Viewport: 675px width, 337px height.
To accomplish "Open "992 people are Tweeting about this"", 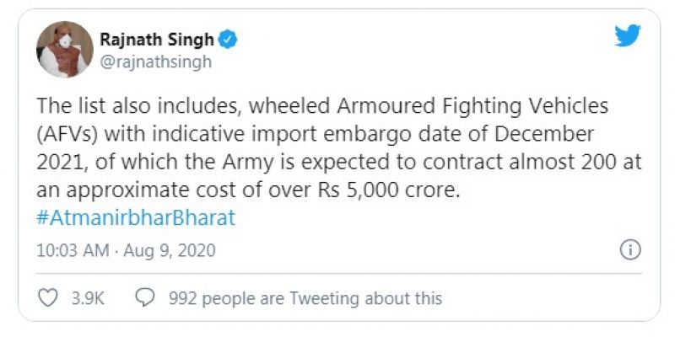I will 305,297.
